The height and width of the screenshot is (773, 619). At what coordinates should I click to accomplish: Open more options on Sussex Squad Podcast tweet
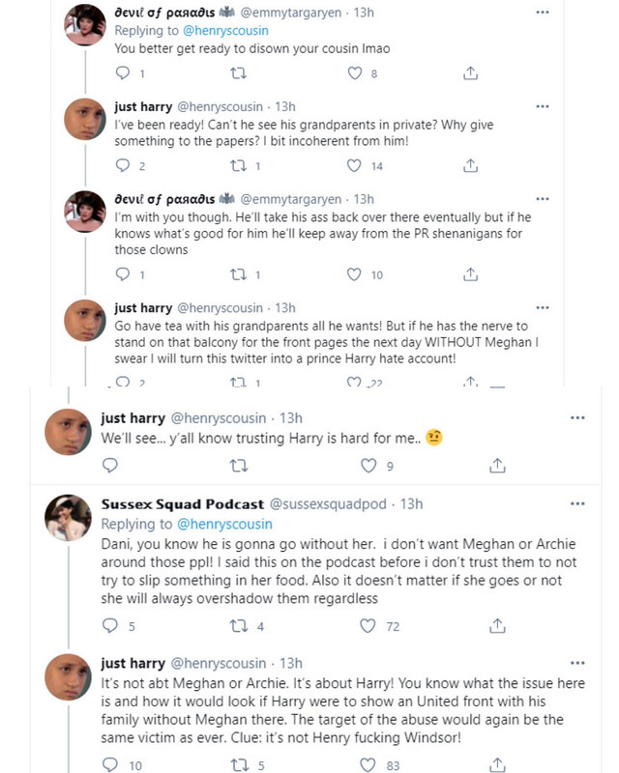tap(577, 503)
